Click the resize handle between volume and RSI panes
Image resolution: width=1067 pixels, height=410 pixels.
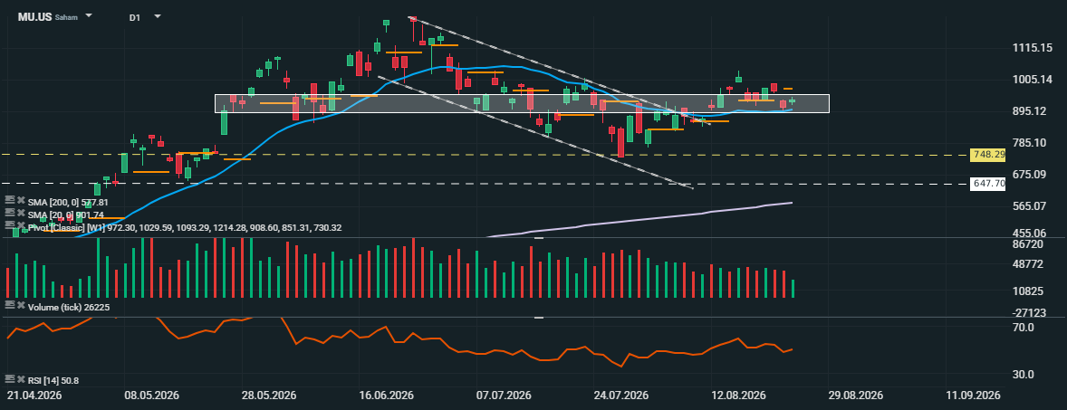coord(539,318)
